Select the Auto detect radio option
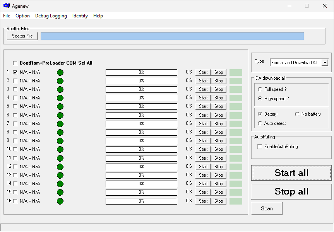 (260, 123)
